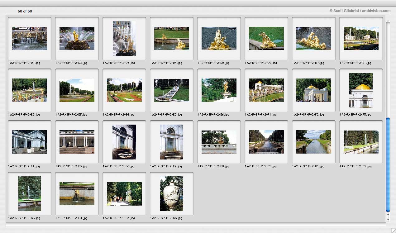Select the thumbnail image for 1A2-R-SP-P-2-G4.jpg
This screenshot has width=396, height=233.
[x=77, y=194]
